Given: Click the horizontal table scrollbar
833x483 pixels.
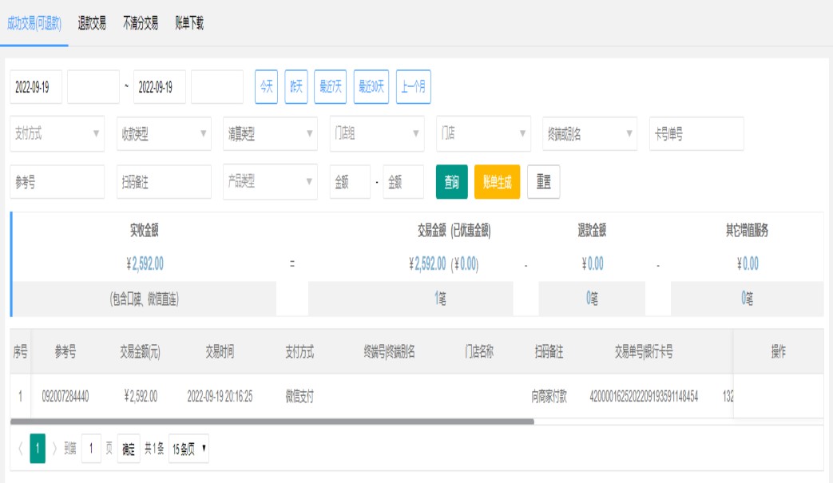Looking at the screenshot, I should point(272,421).
